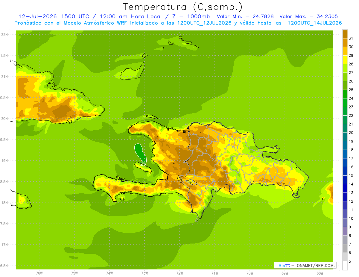Click the "75W" longitude axis label
The height and width of the screenshot is (277, 359).
74,273
